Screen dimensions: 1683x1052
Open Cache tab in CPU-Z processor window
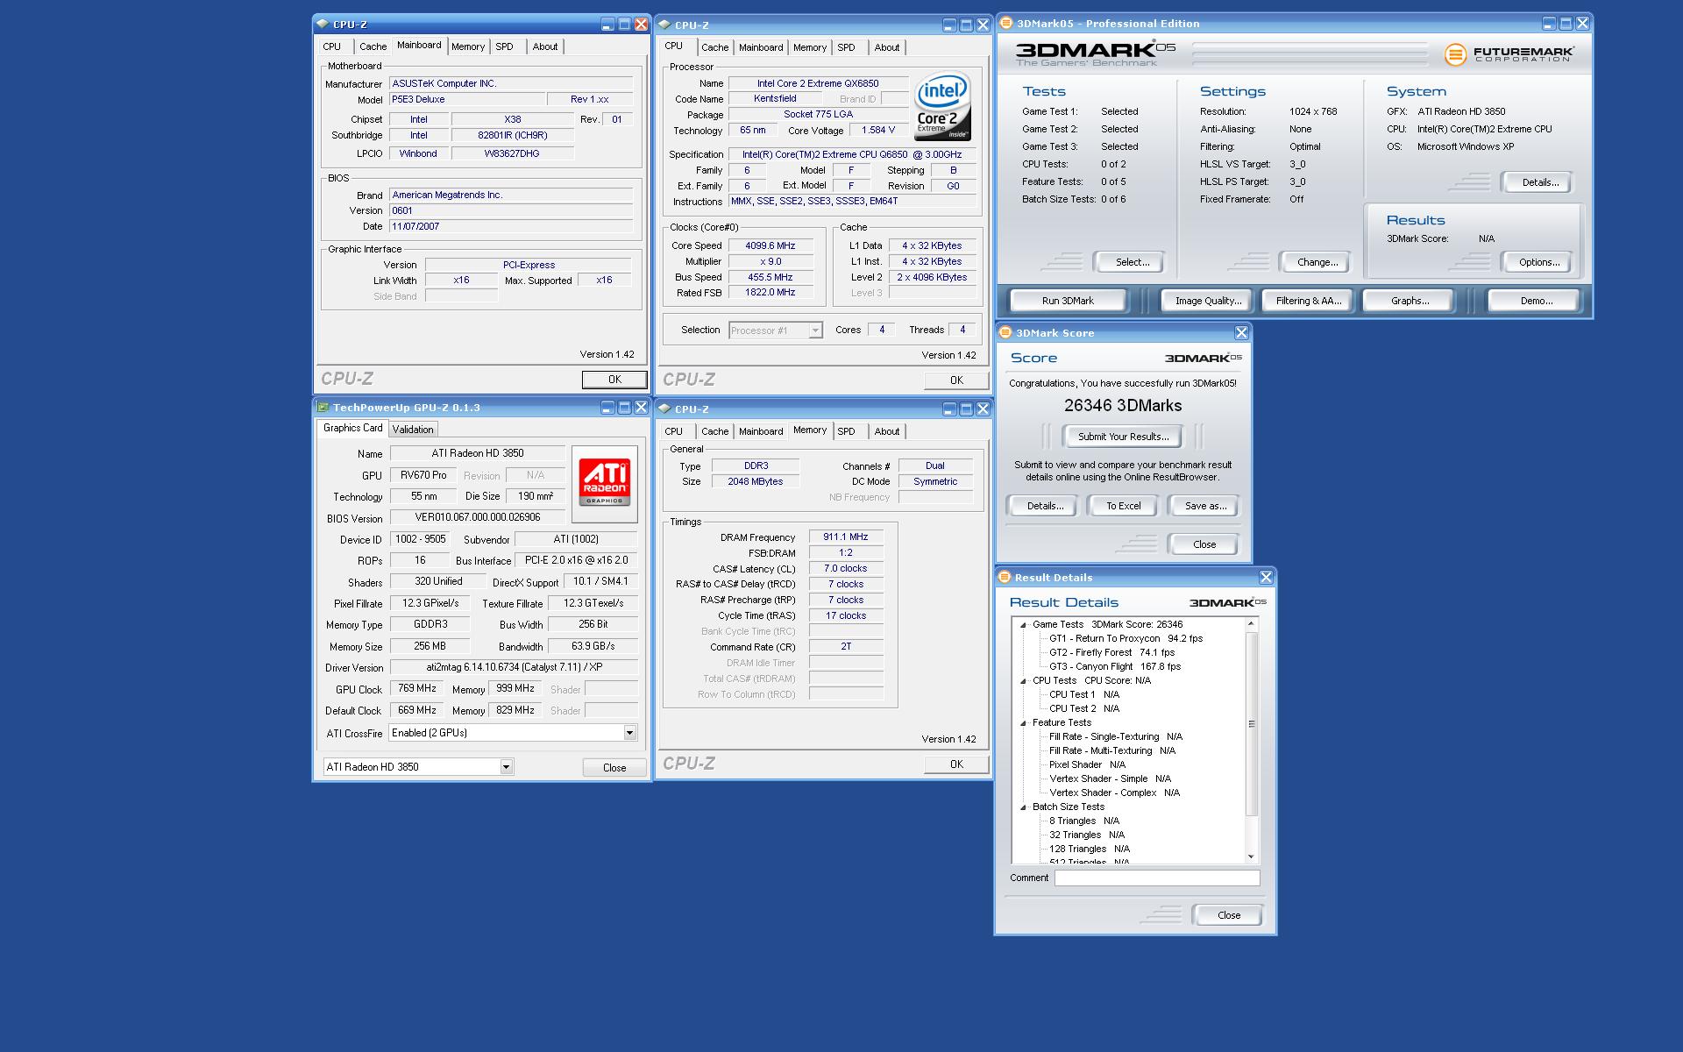tap(714, 47)
